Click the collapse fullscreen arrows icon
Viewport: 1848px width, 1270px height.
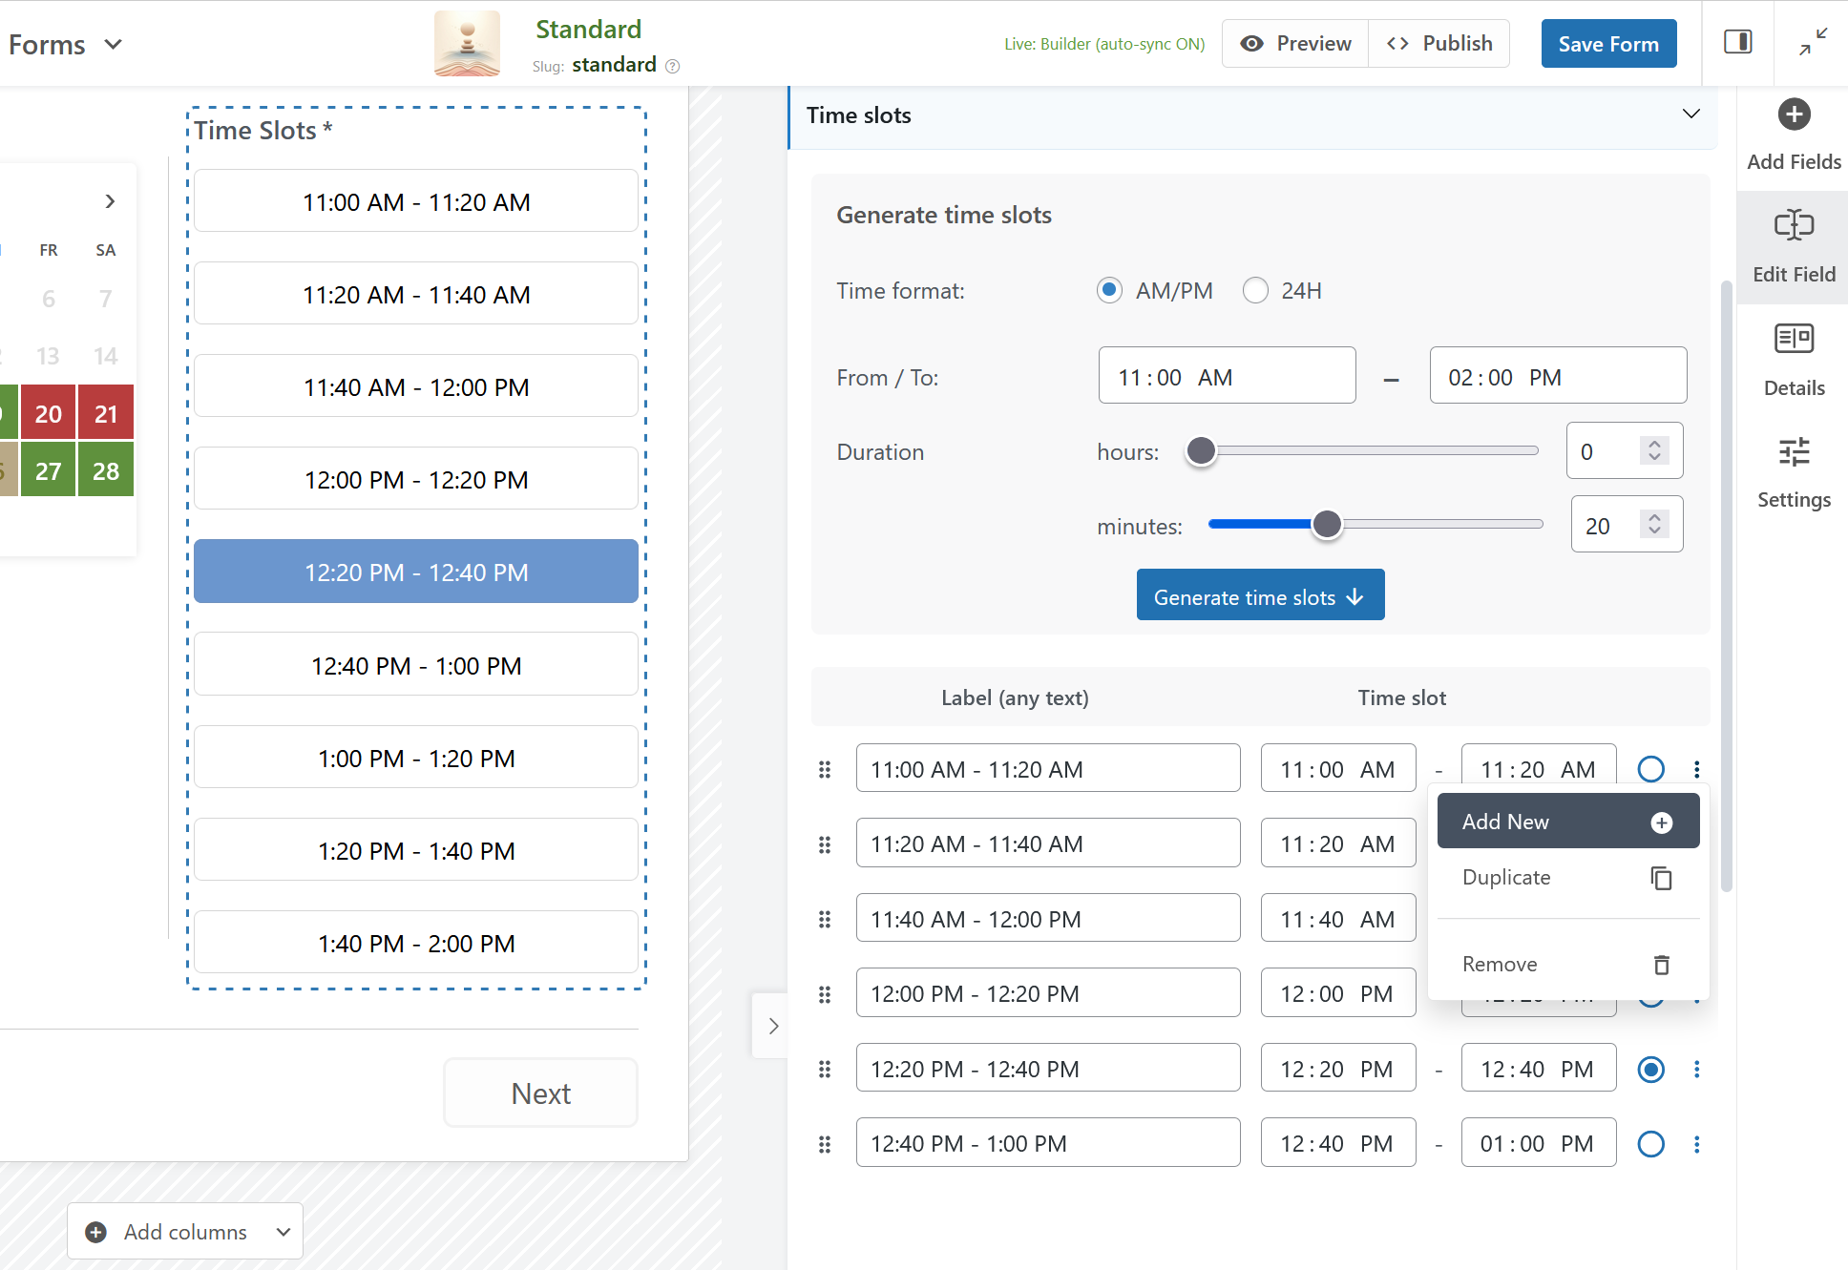[x=1812, y=42]
